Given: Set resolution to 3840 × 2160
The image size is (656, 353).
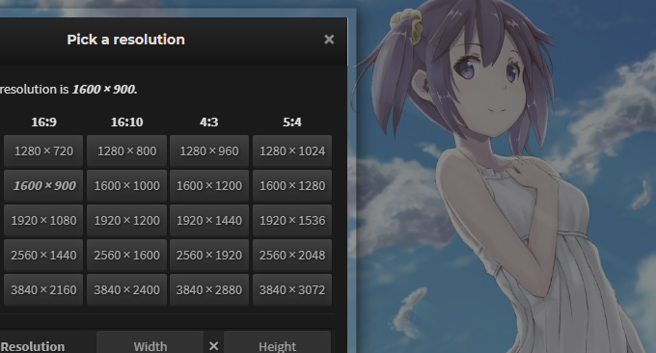Looking at the screenshot, I should coord(43,290).
